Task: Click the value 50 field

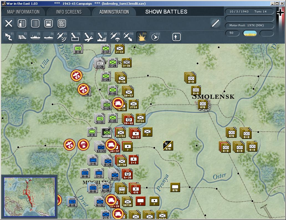Action: coord(232,33)
